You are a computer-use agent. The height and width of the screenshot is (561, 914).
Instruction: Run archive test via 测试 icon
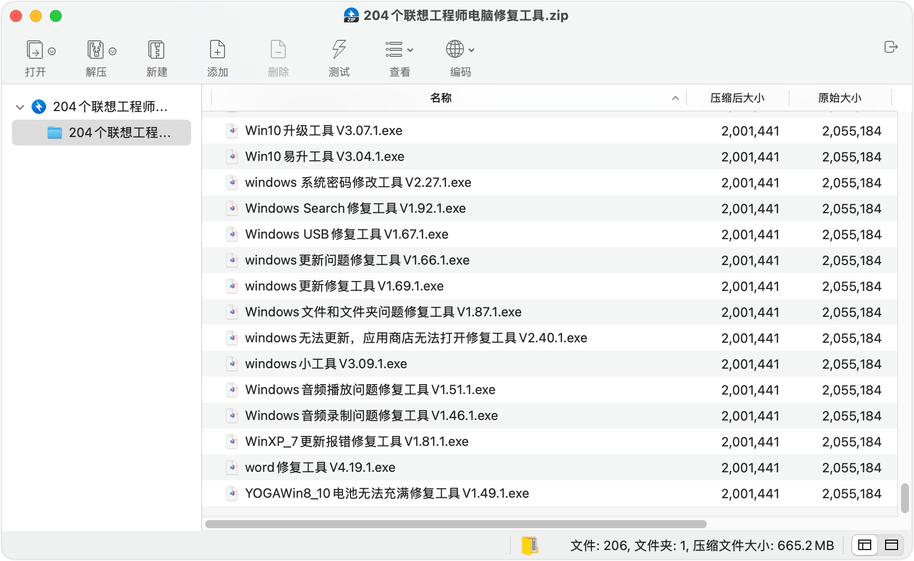(339, 49)
